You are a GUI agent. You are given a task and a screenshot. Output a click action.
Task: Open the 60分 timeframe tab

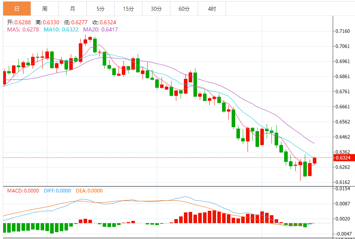tap(184, 9)
